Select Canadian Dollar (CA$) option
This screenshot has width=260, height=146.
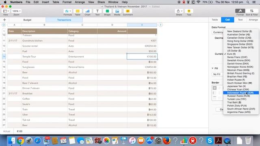click(x=241, y=38)
